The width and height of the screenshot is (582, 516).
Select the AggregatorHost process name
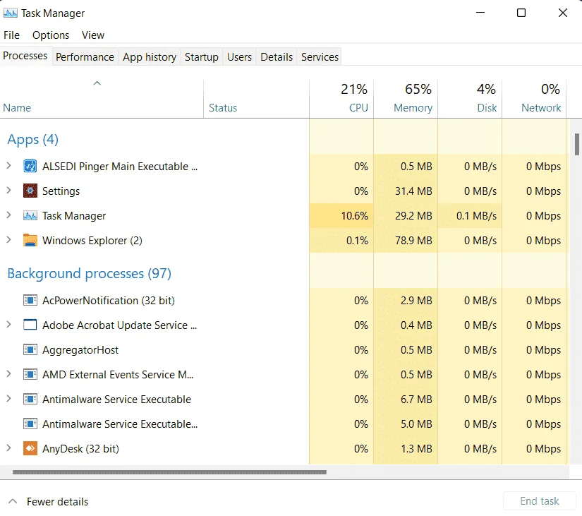click(80, 349)
